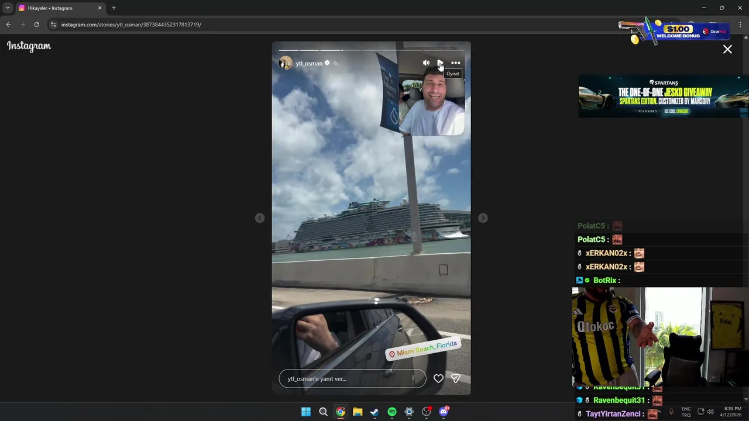Click the streamer webcam overlay
Screen dimensions: 749x421
click(x=660, y=337)
